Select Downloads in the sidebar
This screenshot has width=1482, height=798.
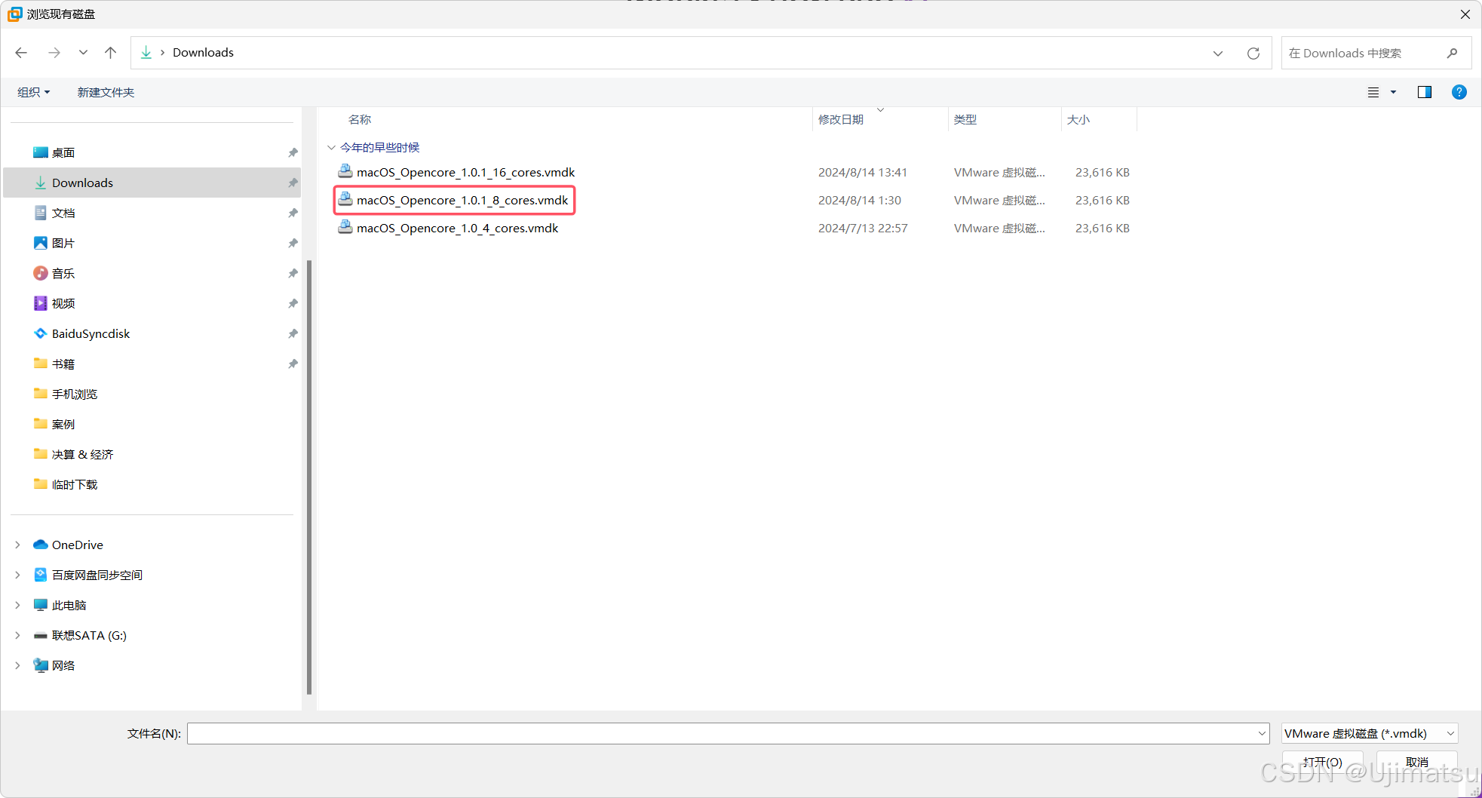(152, 183)
